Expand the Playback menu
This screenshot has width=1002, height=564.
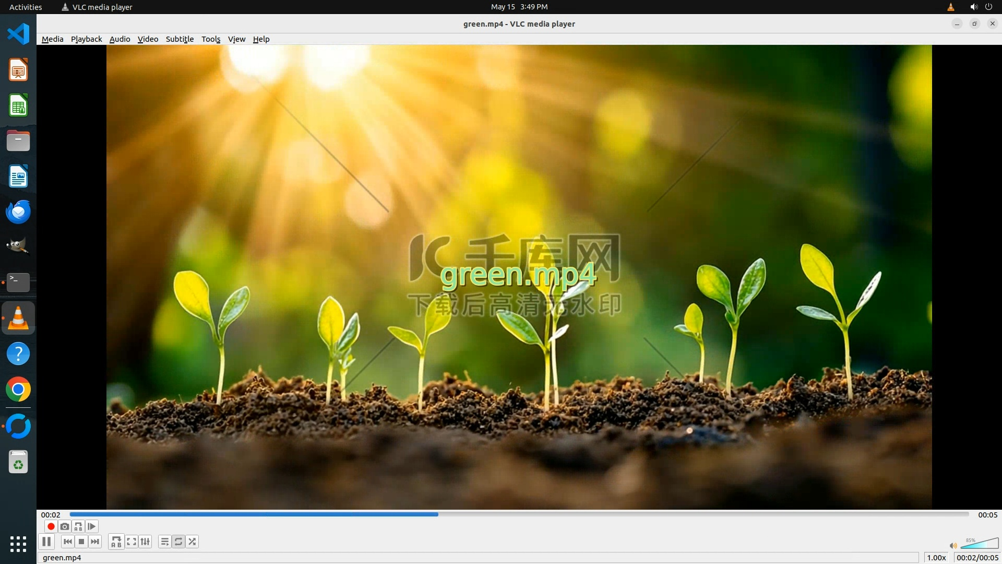[87, 39]
